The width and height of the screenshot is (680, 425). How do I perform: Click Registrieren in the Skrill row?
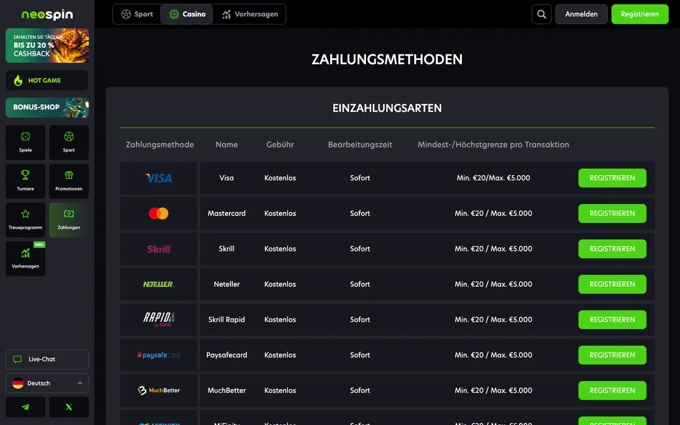[612, 249]
